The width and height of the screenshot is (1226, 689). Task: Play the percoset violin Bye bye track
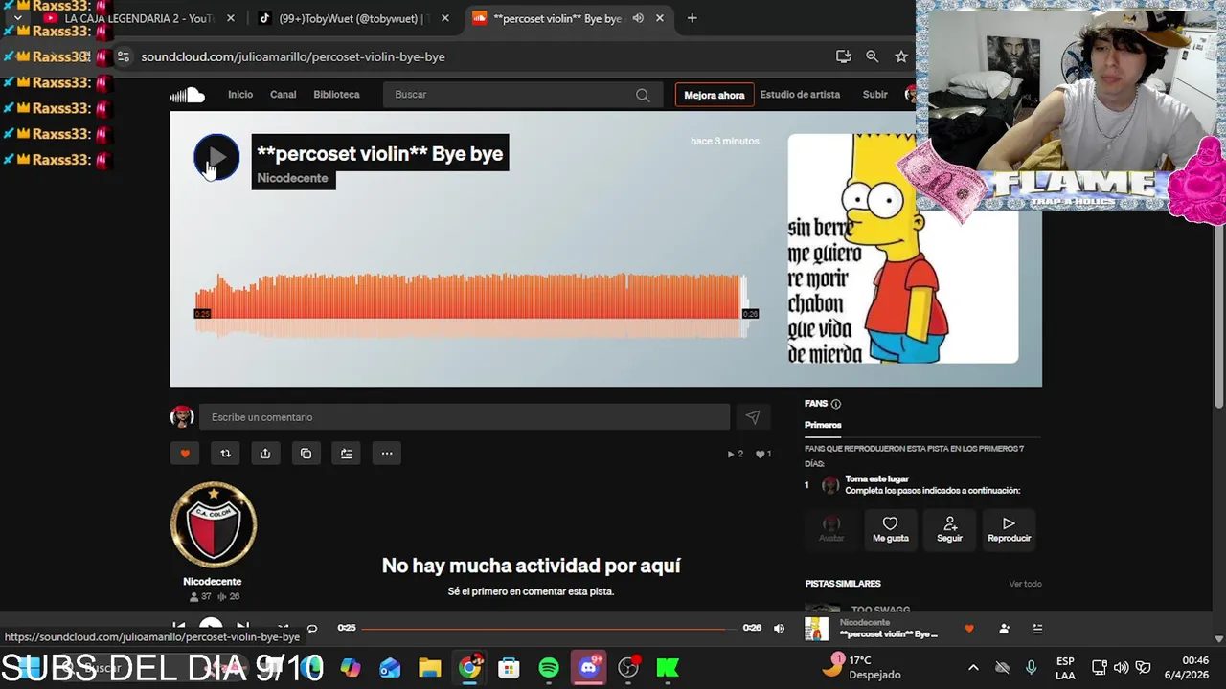pos(216,157)
